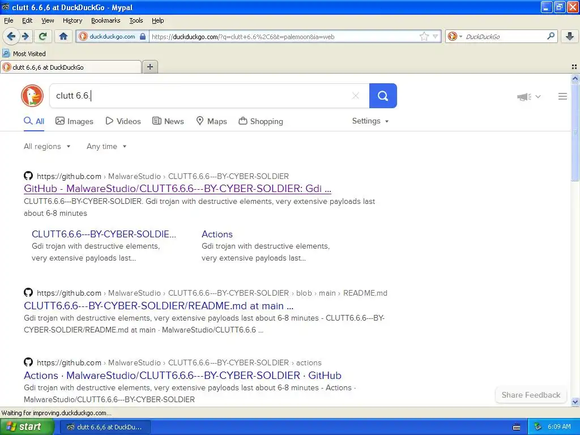Viewport: 580px width, 435px height.
Task: Open the megaphone announcements icon
Action: coord(524,96)
